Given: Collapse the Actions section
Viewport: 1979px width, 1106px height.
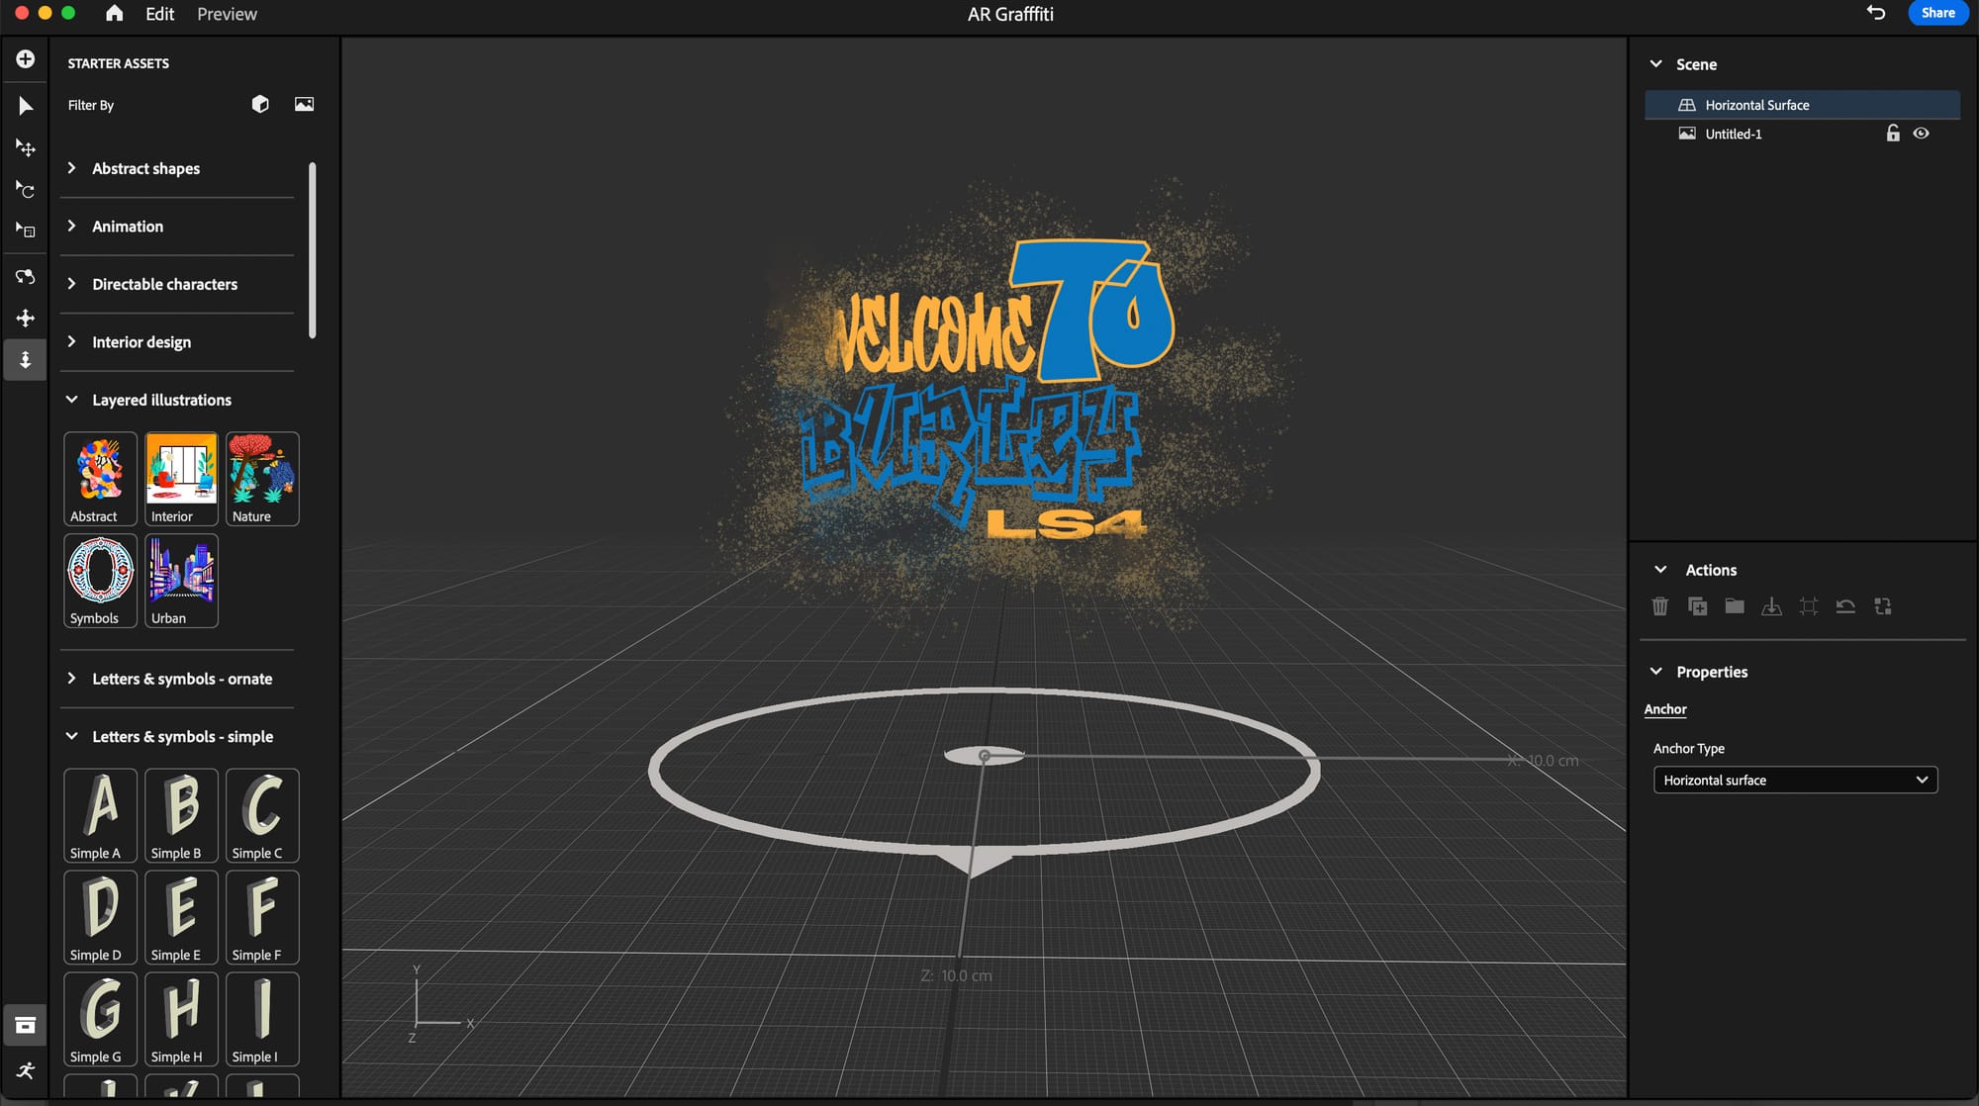Looking at the screenshot, I should tap(1660, 570).
